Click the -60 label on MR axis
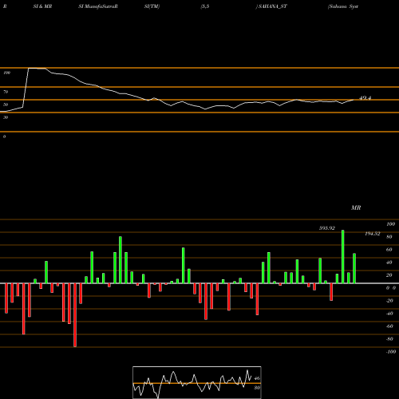 [389, 326]
